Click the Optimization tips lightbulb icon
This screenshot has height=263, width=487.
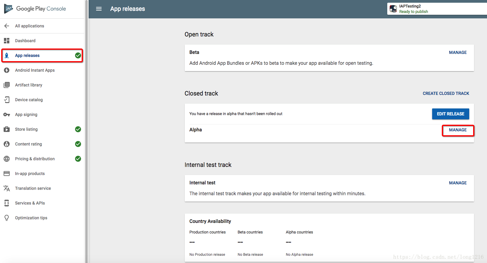click(7, 218)
